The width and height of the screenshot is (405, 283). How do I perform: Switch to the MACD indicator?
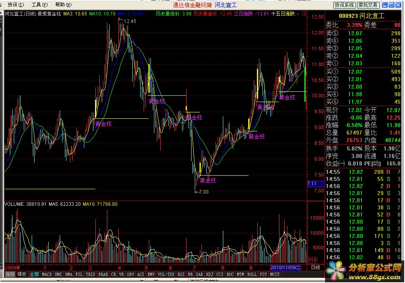click(x=47, y=274)
